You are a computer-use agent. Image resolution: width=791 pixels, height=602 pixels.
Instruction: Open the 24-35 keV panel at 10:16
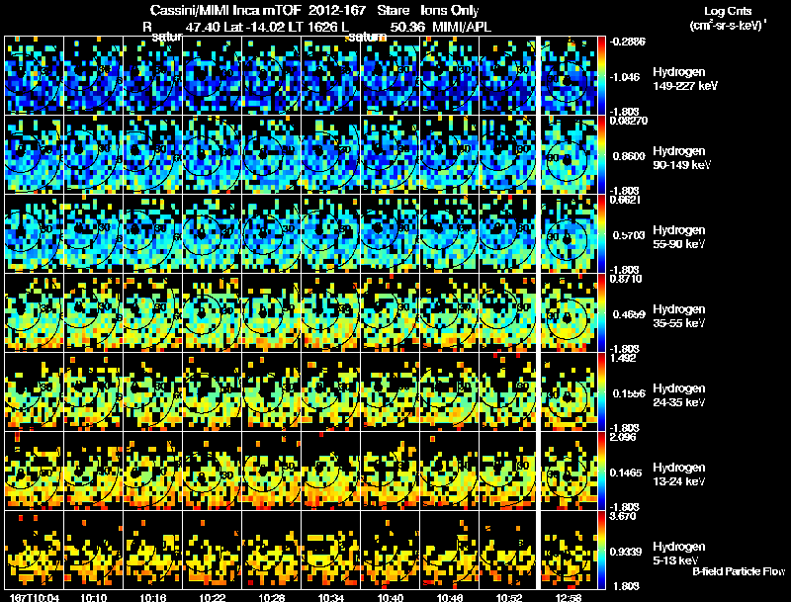[153, 391]
